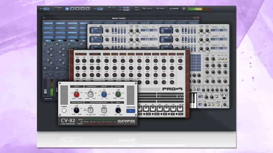This screenshot has width=273, height=153.
Task: Toggle step 13 button on Pro-9 sequencer
Action: (x=160, y=109)
